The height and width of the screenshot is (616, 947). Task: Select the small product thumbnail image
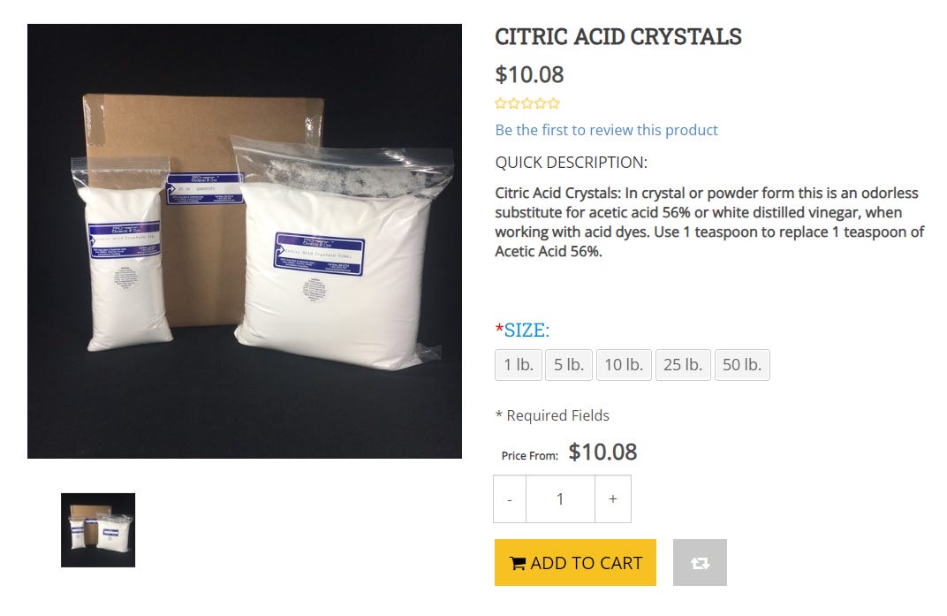(98, 530)
